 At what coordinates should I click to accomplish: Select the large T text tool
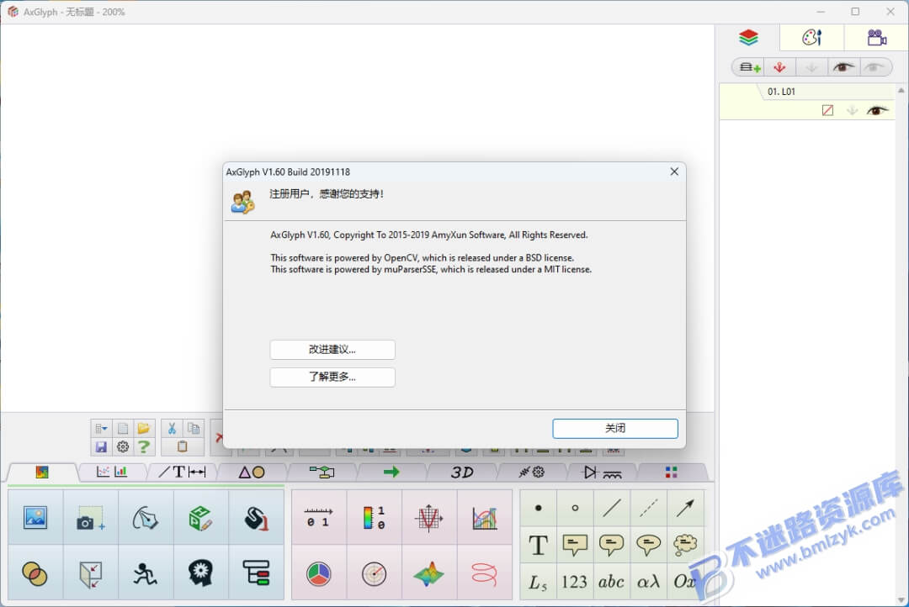pyautogui.click(x=539, y=545)
